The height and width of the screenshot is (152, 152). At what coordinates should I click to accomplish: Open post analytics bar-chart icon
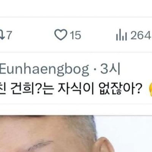pyautogui.click(x=121, y=35)
